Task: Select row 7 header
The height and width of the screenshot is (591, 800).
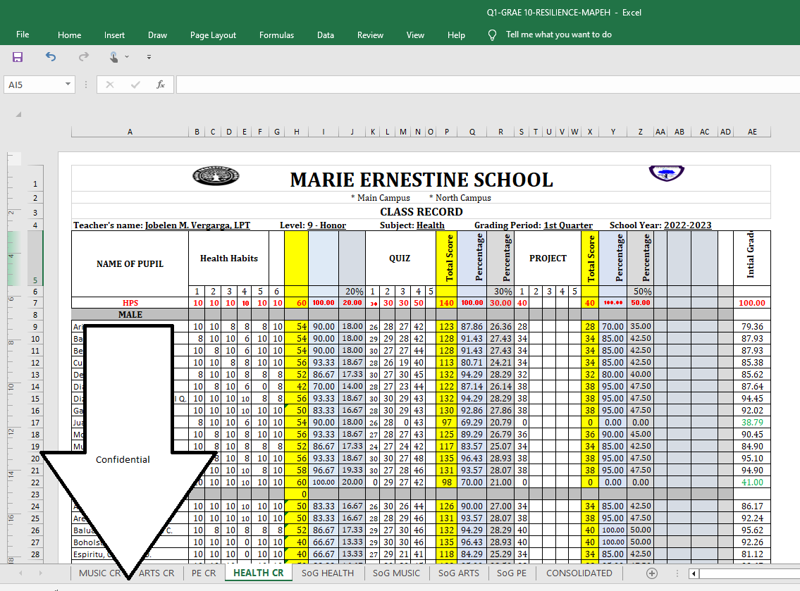Action: click(35, 303)
